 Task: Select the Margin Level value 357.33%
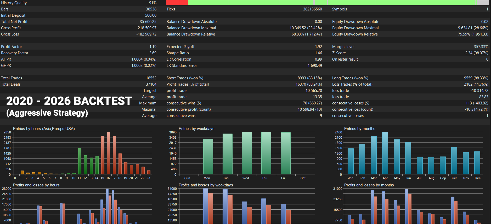click(x=481, y=47)
